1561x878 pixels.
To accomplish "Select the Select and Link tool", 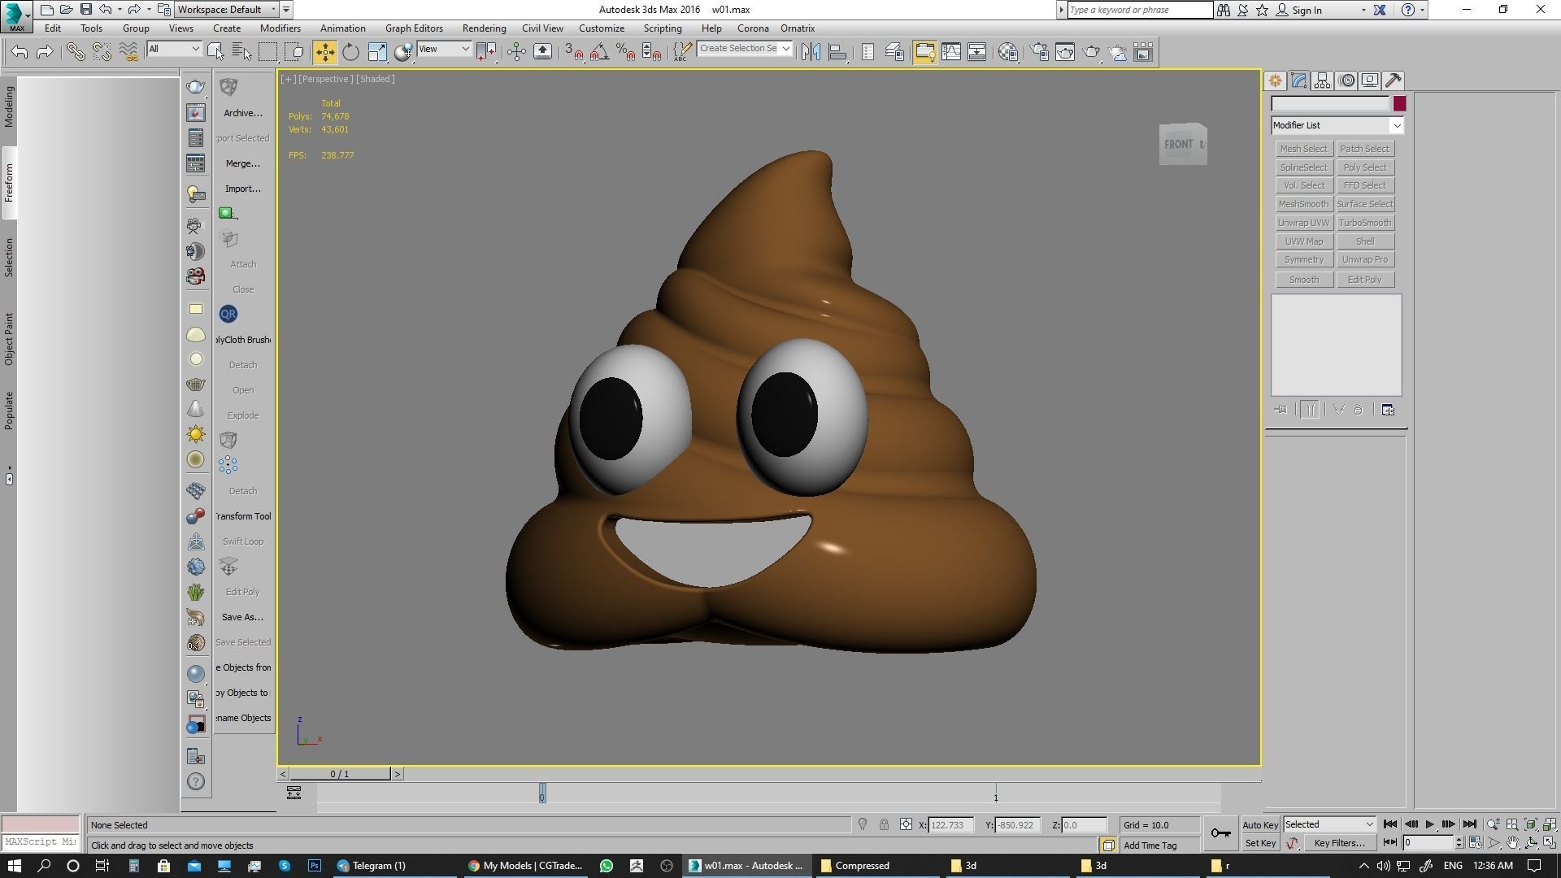I will (x=76, y=52).
